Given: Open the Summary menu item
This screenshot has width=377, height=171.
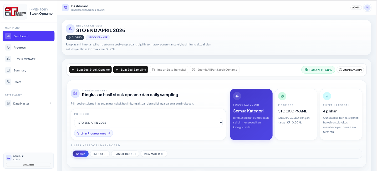Looking at the screenshot, I should tap(28, 70).
